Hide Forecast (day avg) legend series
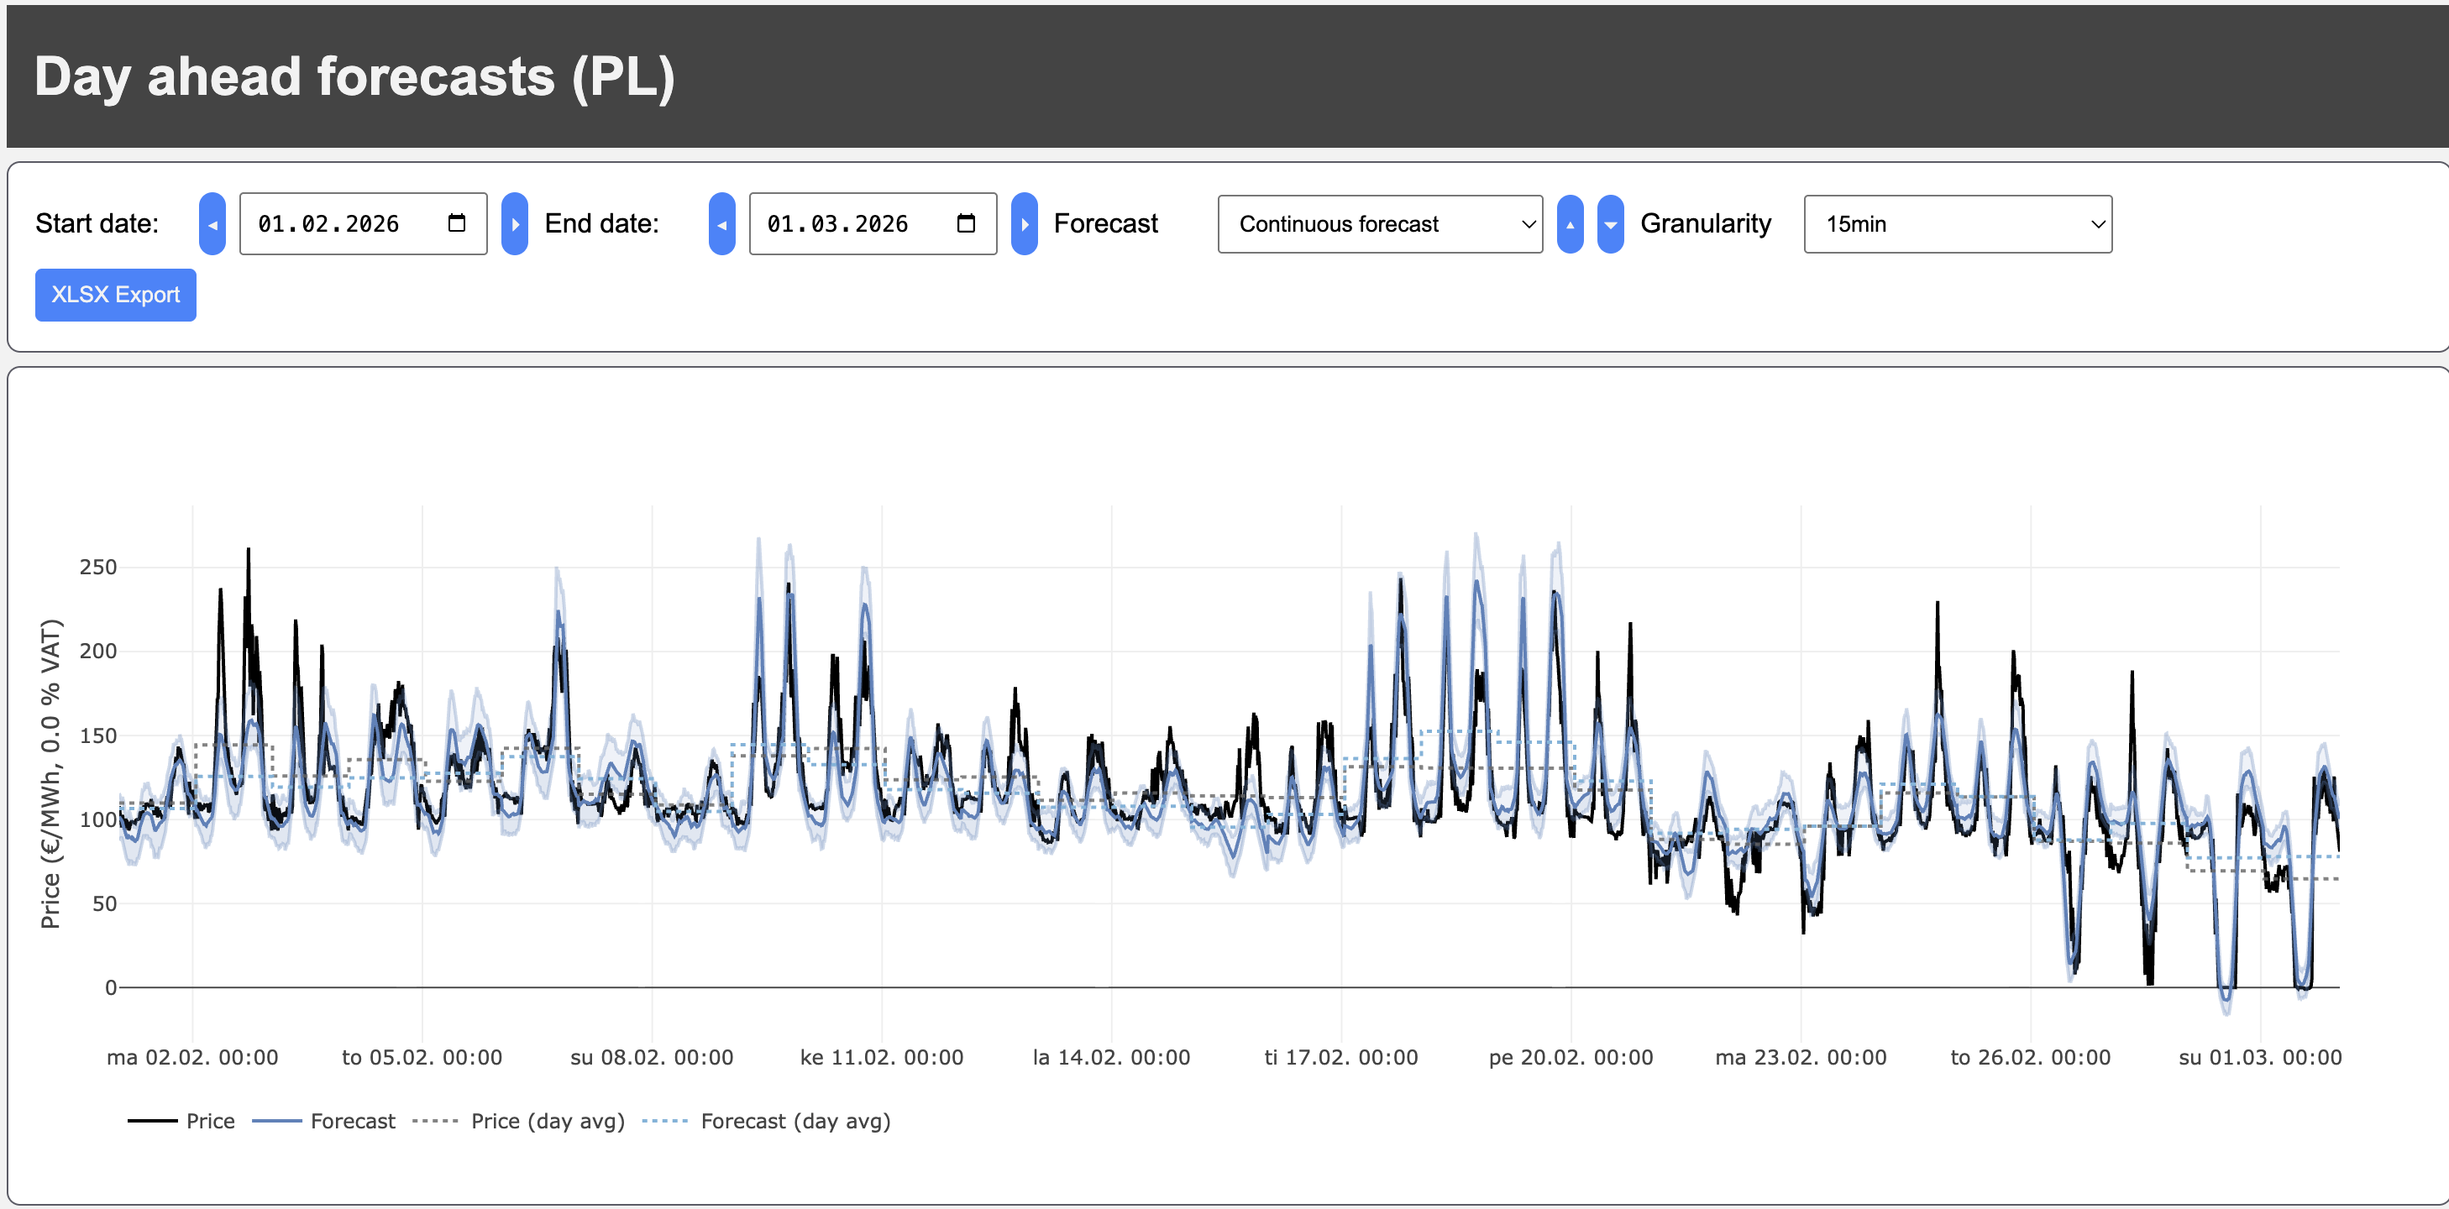Image resolution: width=2449 pixels, height=1209 pixels. click(x=794, y=1121)
